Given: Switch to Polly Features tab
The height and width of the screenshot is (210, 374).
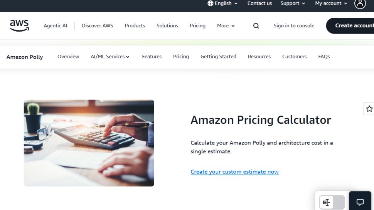Looking at the screenshot, I should click(x=152, y=57).
